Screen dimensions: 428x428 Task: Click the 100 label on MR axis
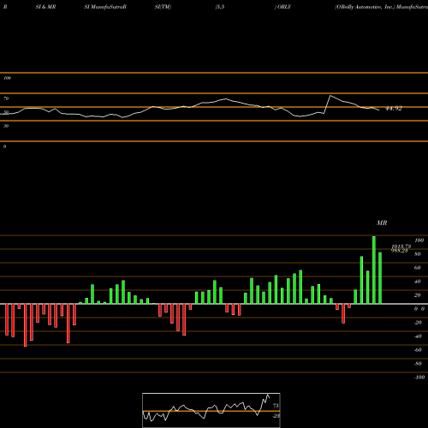point(419,241)
